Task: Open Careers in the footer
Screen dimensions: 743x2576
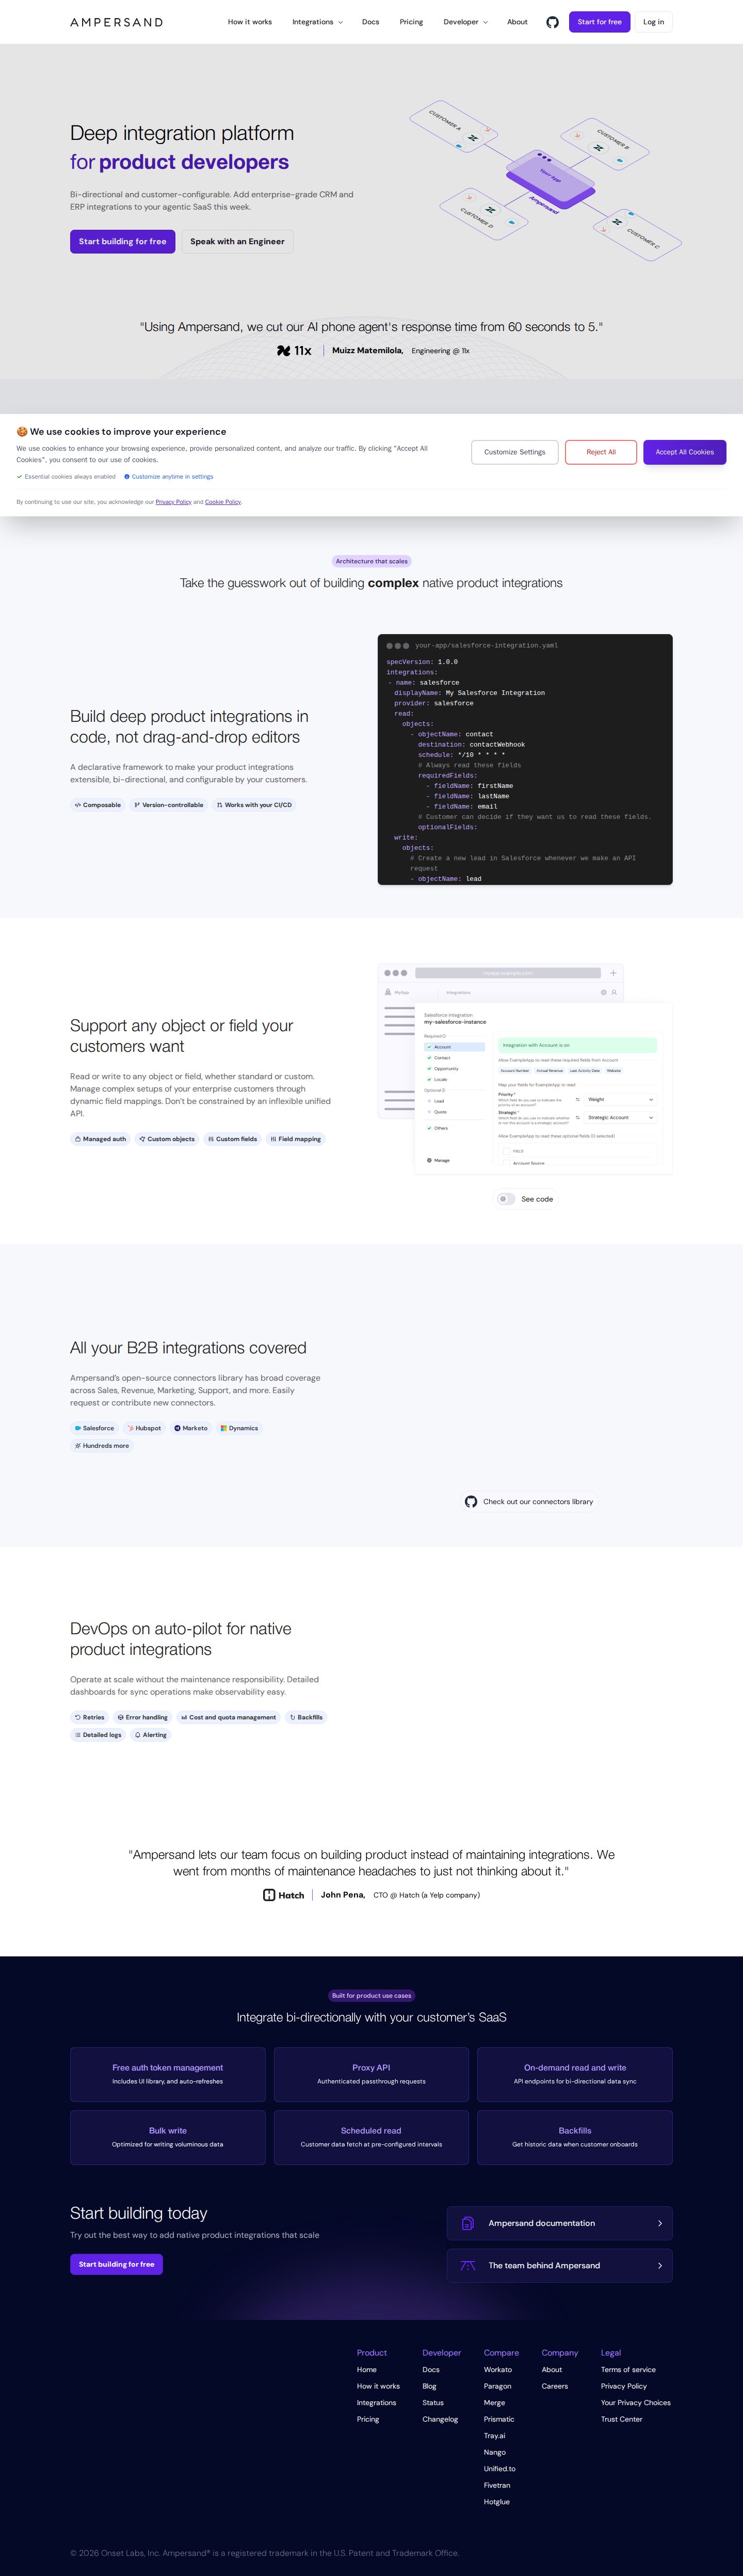Action: tap(554, 2387)
